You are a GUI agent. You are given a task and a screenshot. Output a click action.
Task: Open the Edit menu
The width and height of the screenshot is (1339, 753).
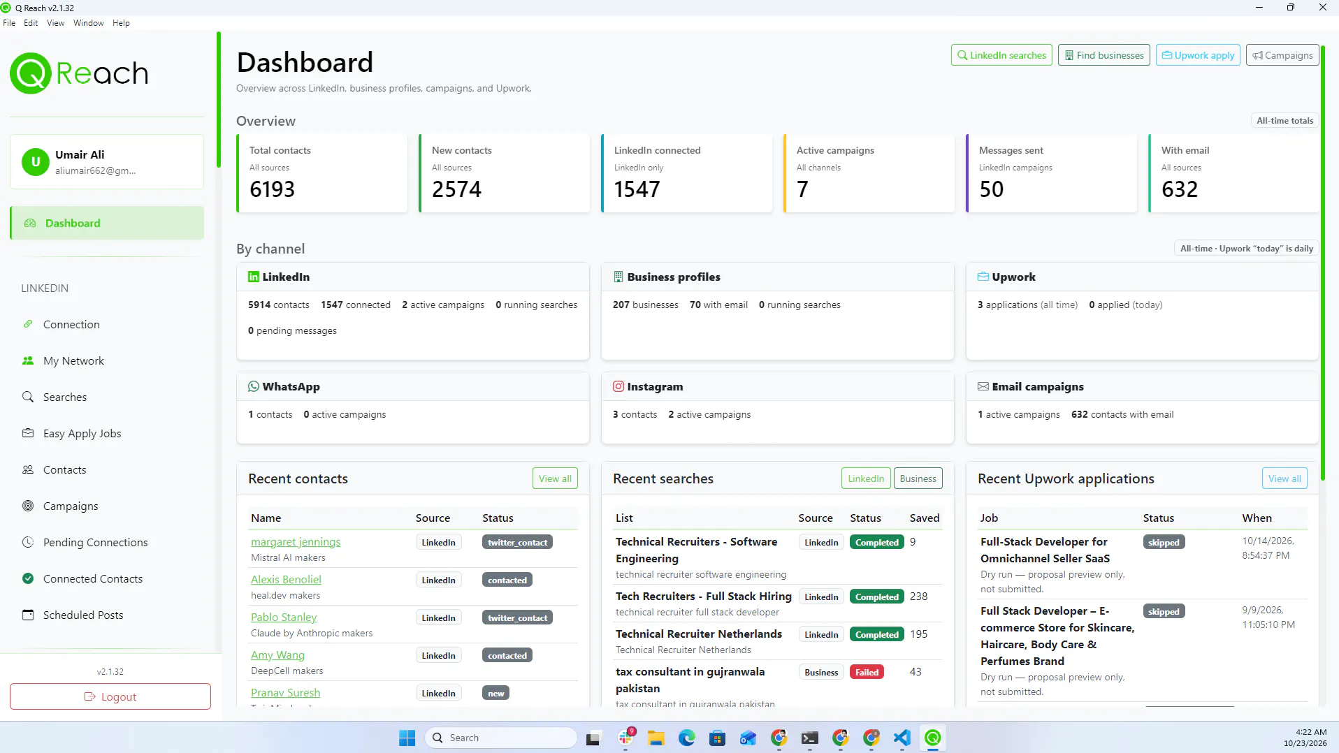point(31,23)
